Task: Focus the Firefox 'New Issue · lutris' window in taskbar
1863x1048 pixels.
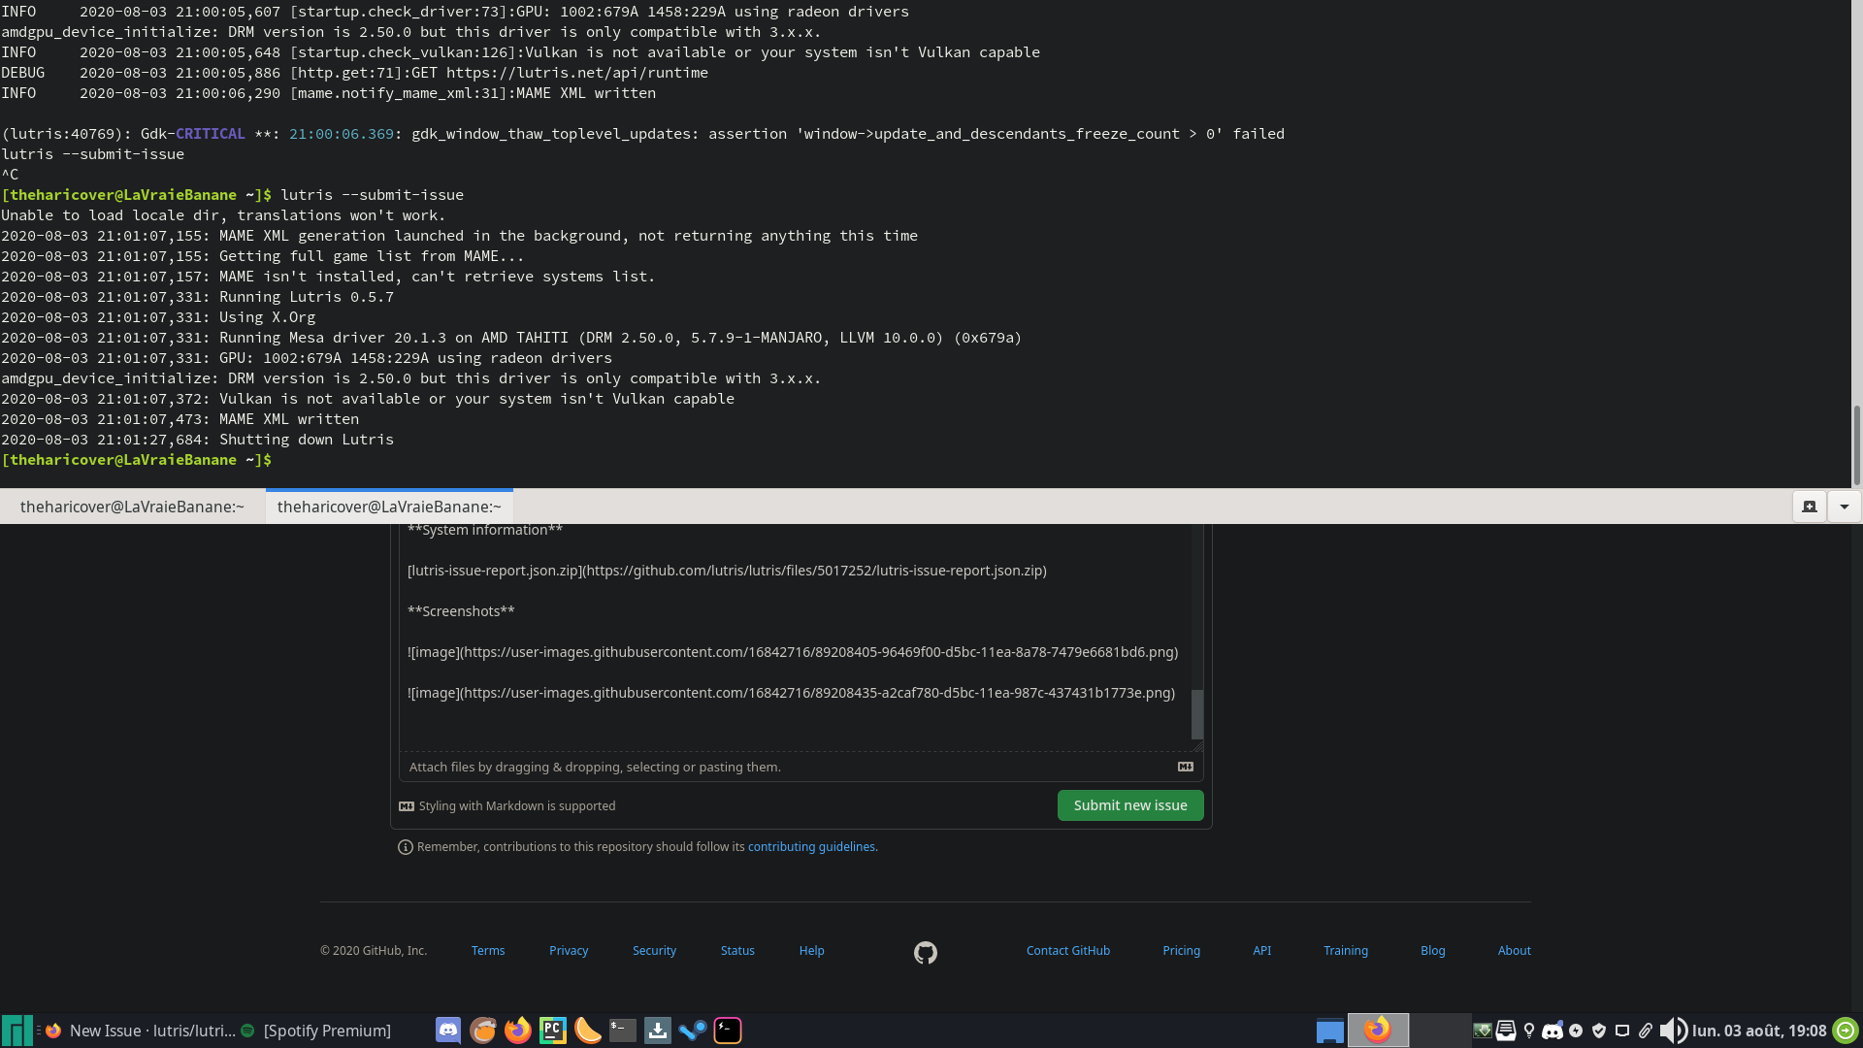Action: [x=141, y=1031]
